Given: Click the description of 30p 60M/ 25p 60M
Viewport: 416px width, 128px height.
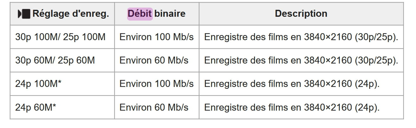Looking at the screenshot, I should tap(301, 61).
